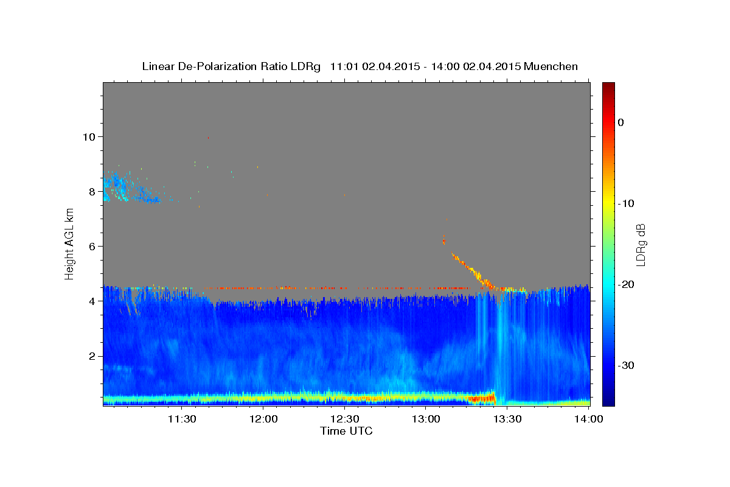Click the 'Height AGL km' axis label
730x487 pixels.
(x=70, y=243)
